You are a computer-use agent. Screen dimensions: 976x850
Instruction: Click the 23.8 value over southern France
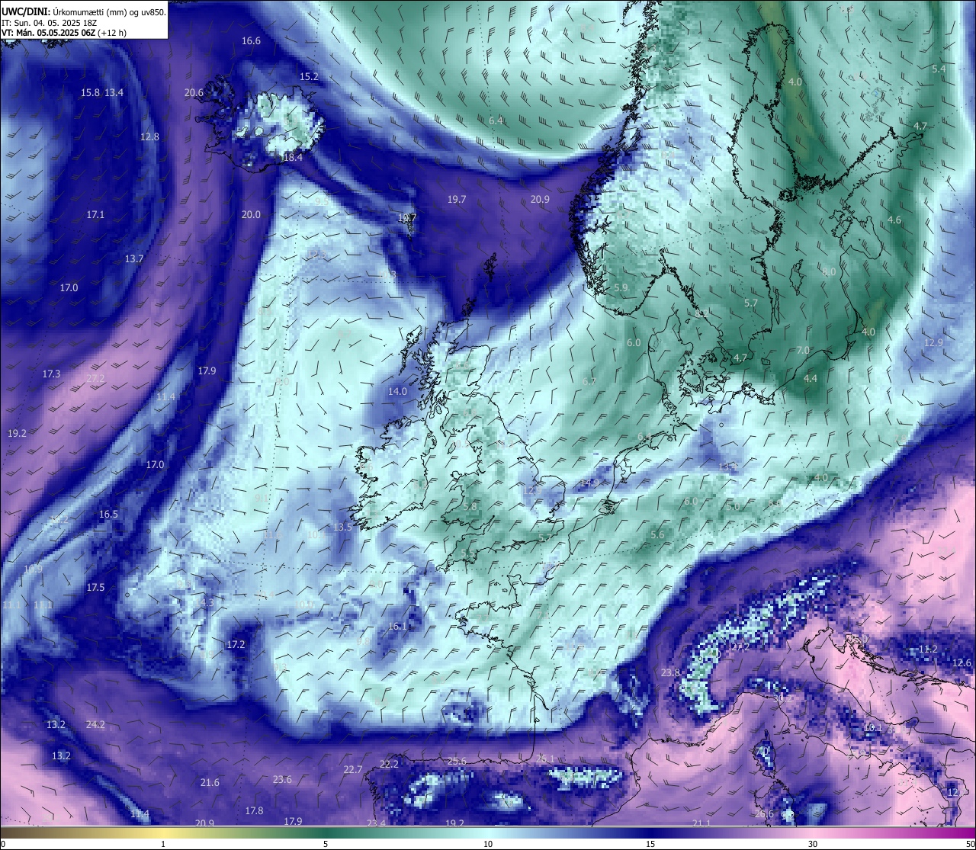click(670, 673)
